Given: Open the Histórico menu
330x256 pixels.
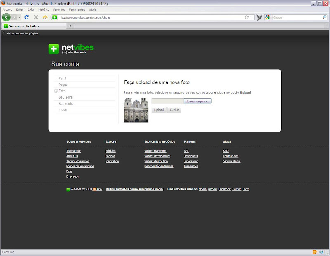Looking at the screenshot, I should pos(44,9).
